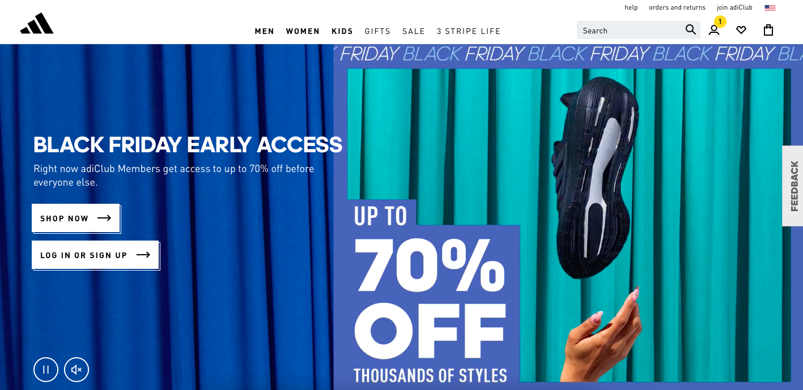Click the Search input field
The height and width of the screenshot is (390, 803).
630,31
